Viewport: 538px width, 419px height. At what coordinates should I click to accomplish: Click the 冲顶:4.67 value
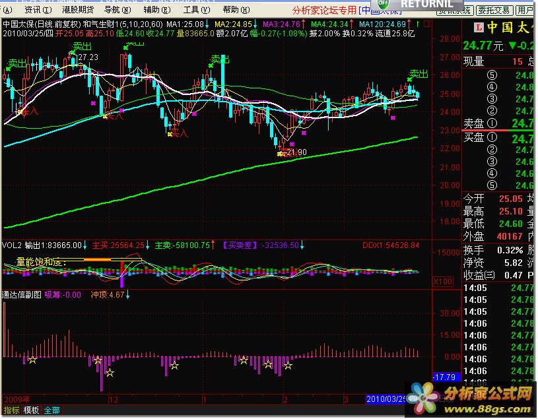108,295
